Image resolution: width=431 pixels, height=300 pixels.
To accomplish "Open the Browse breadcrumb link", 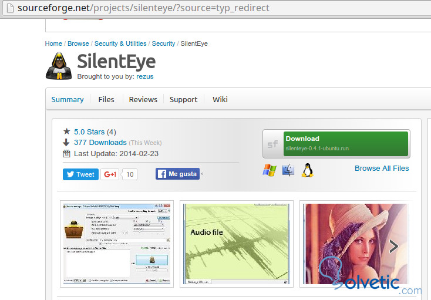I will (x=78, y=43).
